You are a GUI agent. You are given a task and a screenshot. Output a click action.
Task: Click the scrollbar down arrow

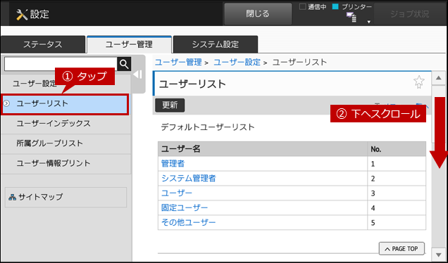coord(438,254)
